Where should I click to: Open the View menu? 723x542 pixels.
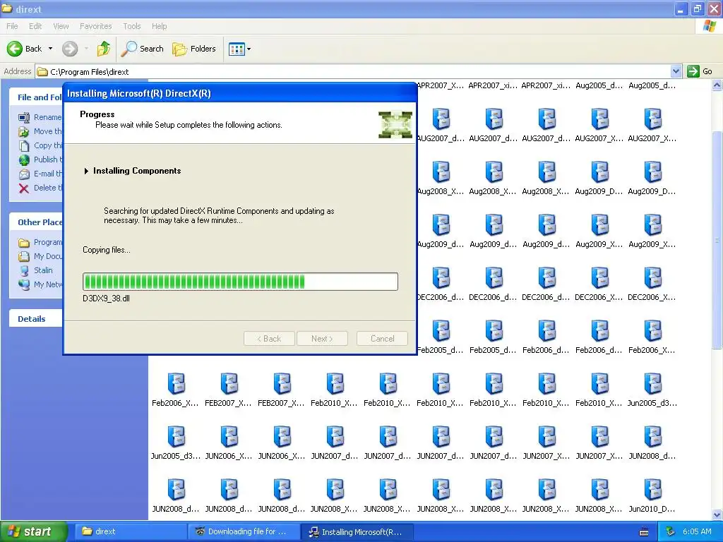click(61, 26)
